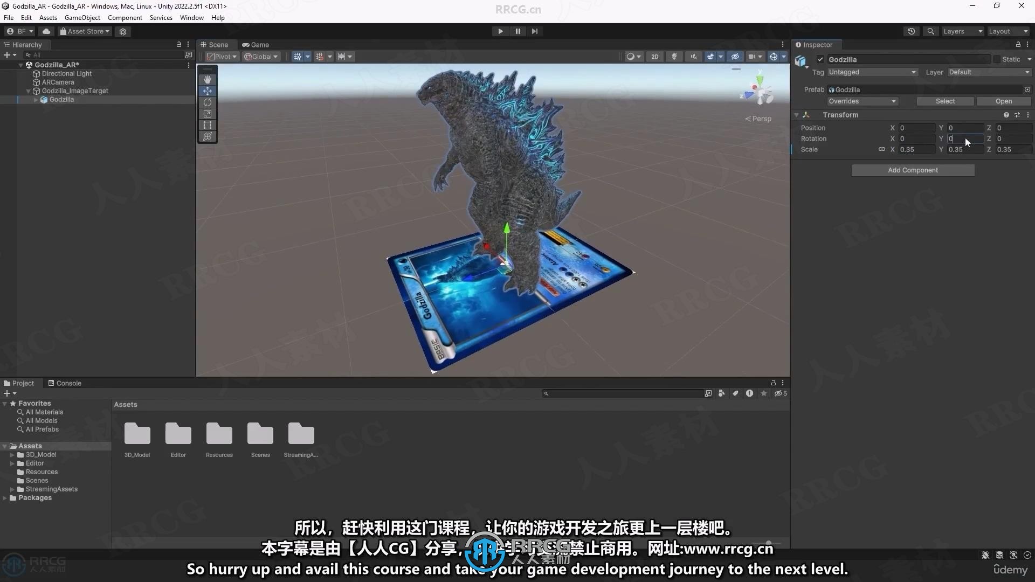Screen dimensions: 1035x582
Task: Switch to the Console tab
Action: tap(65, 383)
